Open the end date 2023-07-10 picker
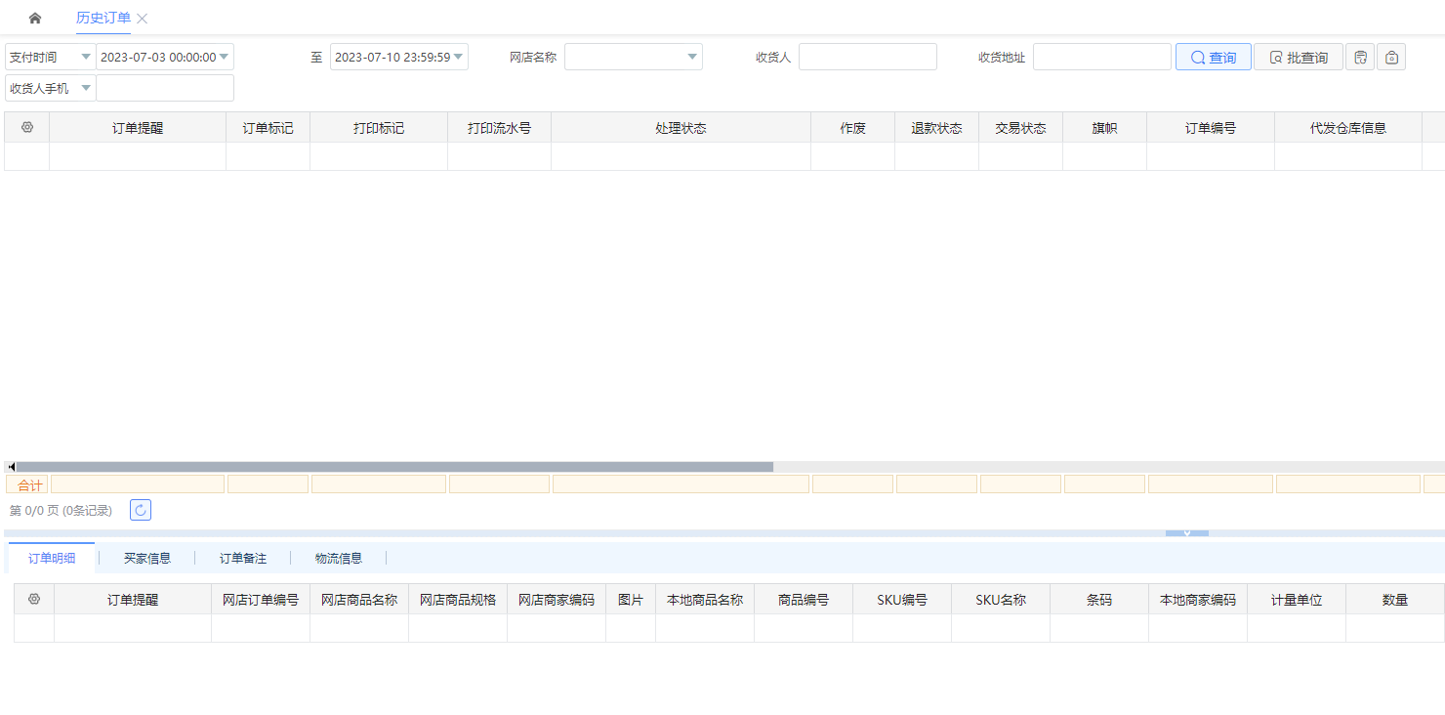 tap(399, 57)
